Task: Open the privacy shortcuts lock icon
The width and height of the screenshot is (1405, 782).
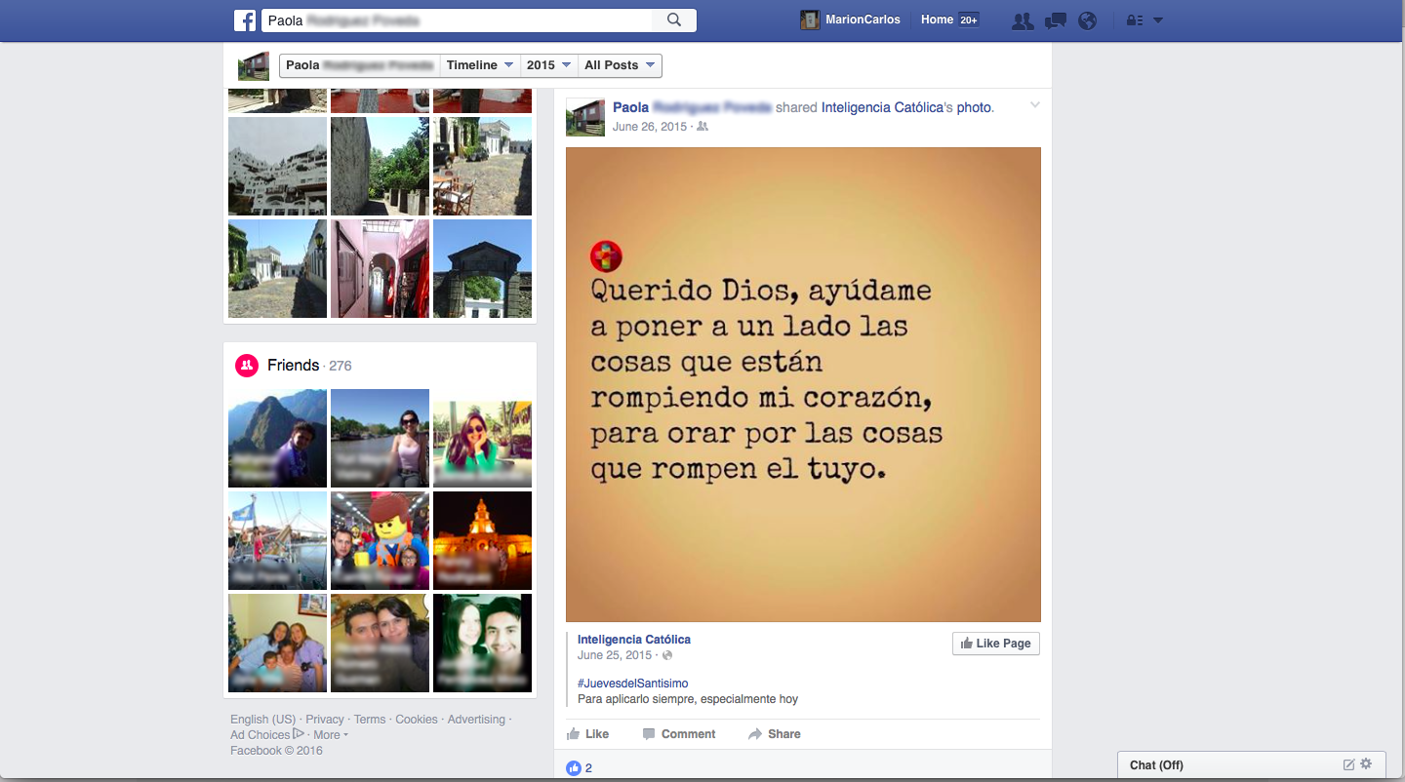Action: [1135, 20]
